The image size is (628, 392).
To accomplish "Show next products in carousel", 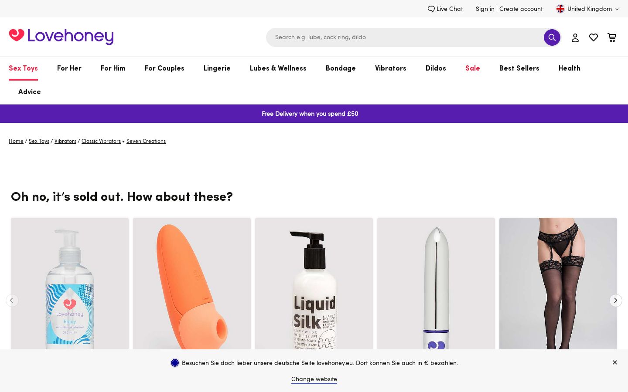I will coord(616,301).
